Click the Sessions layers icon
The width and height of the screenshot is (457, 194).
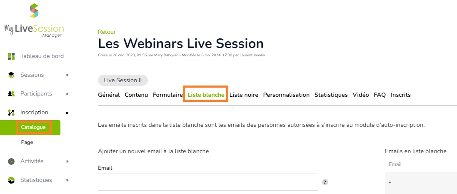point(11,75)
